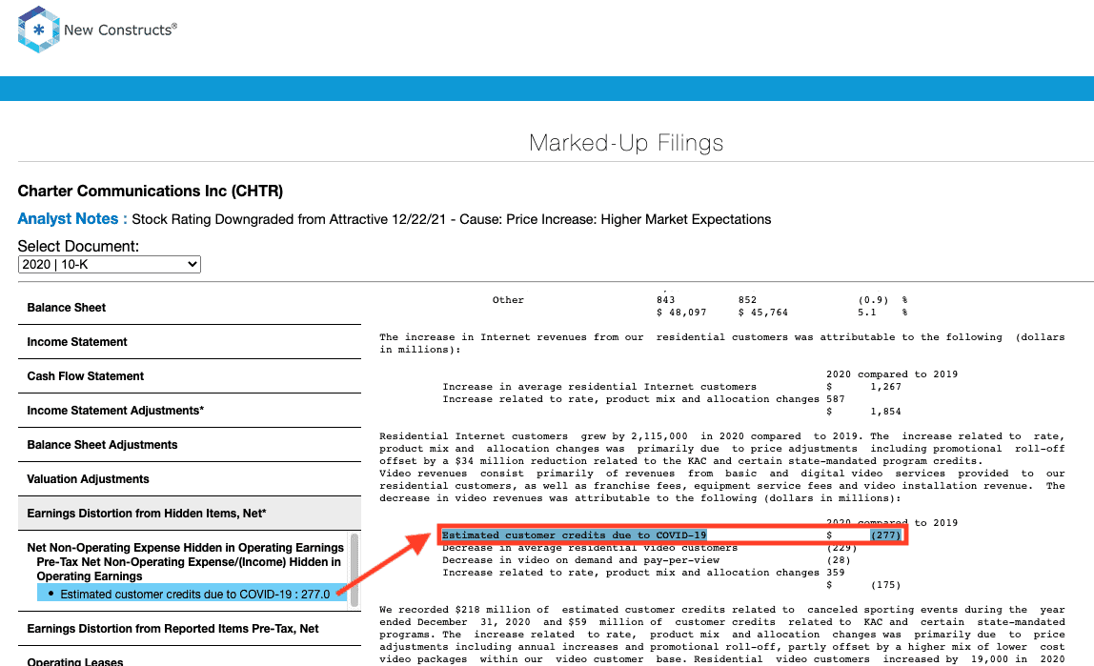Click the 'Other' revenue row label

tap(508, 300)
